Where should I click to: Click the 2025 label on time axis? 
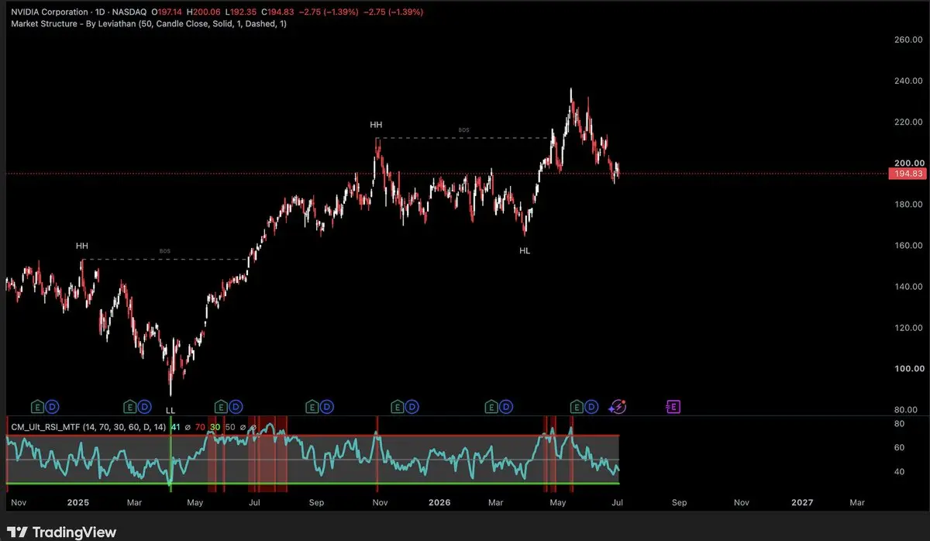click(x=78, y=502)
